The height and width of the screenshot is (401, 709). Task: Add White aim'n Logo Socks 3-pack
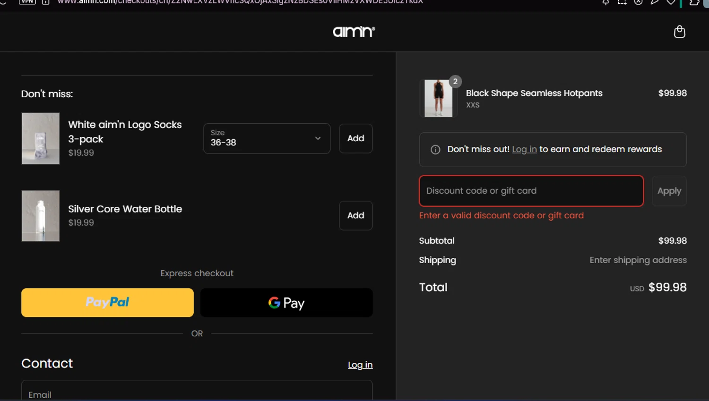[355, 138]
